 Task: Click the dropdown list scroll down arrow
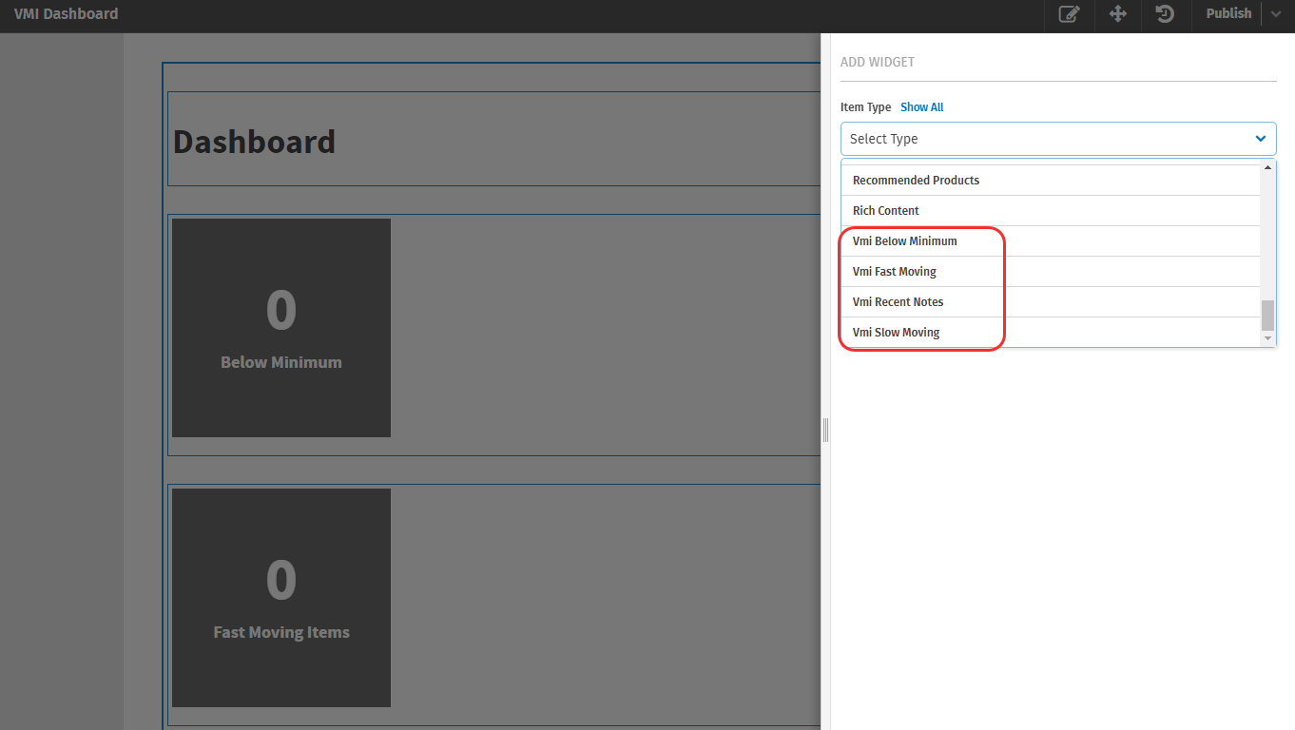click(1267, 338)
